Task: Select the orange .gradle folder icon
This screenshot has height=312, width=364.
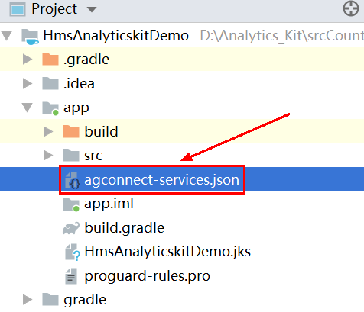Action: point(50,59)
